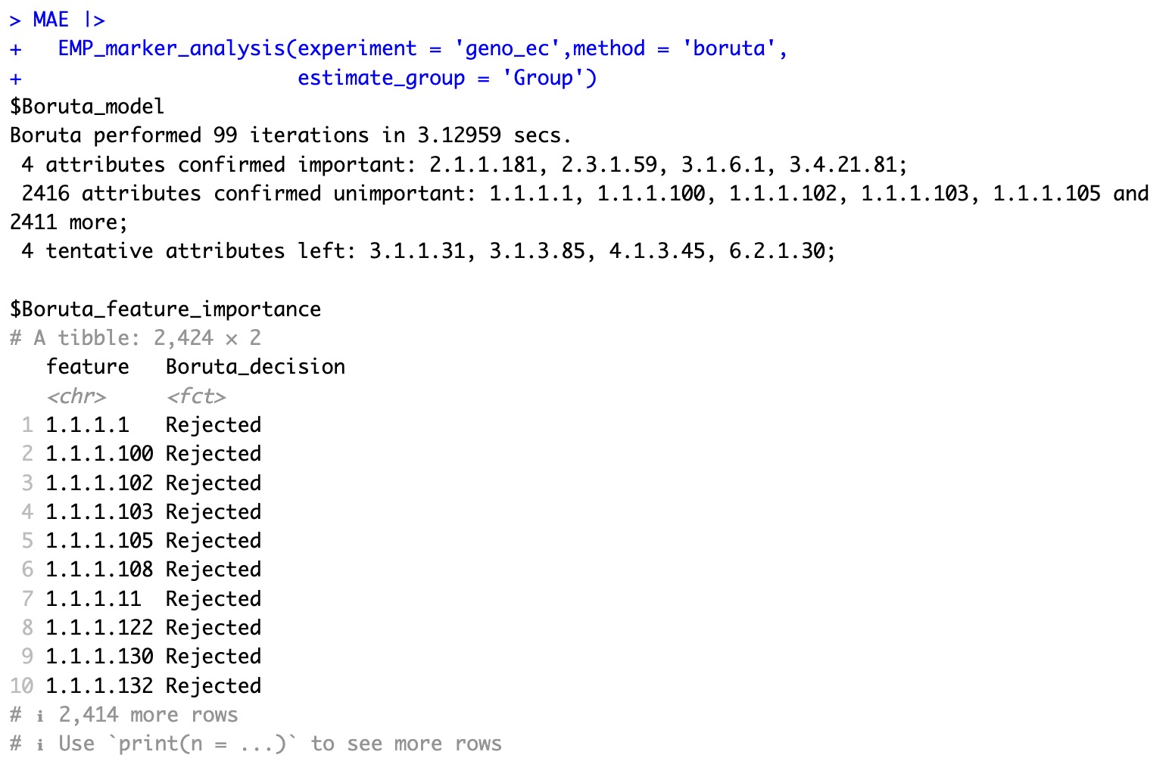Click feature 1.1.1.1 in row 1
Viewport: 1172px width, 761px height.
87,425
